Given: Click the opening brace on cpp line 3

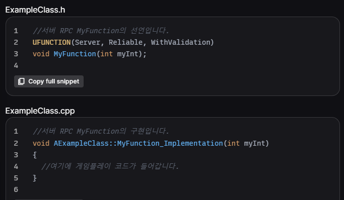Looking at the screenshot, I should tap(35, 155).
